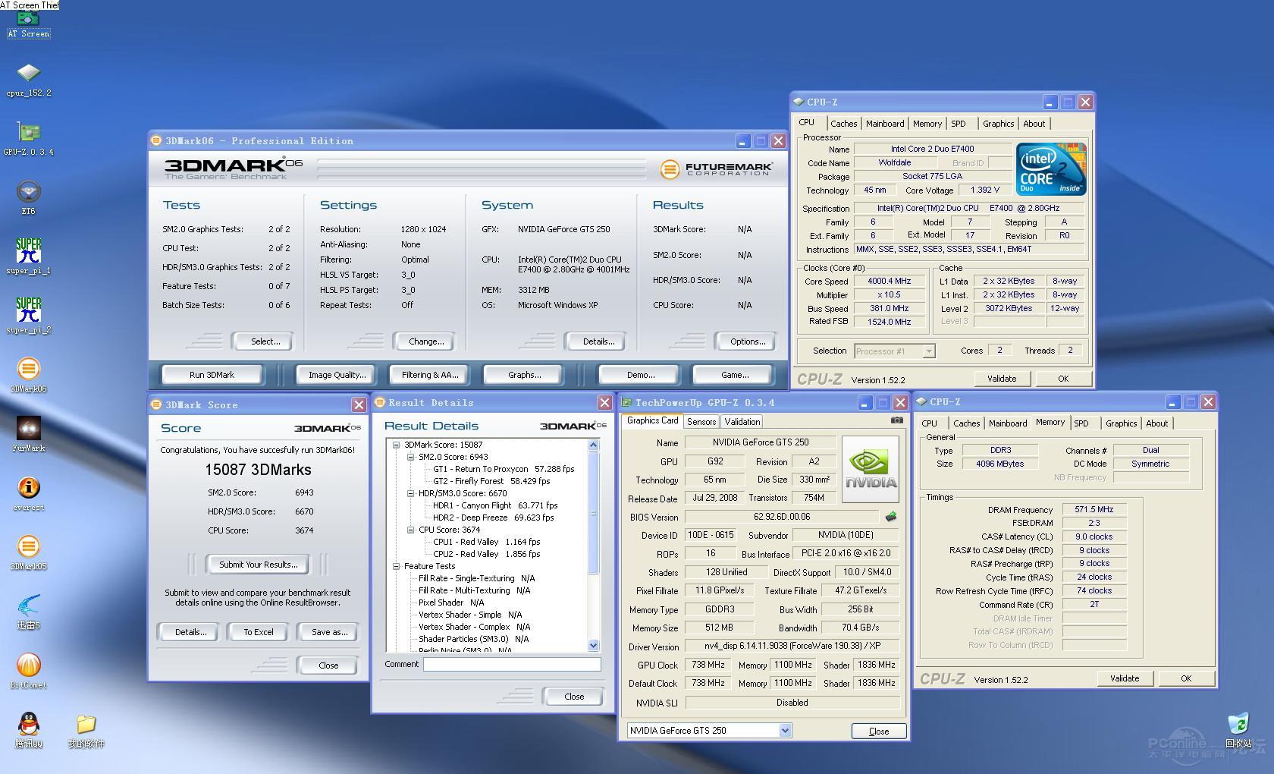Switch to Graphics tab in lower CPU-Z
The width and height of the screenshot is (1274, 774).
pos(1121,423)
